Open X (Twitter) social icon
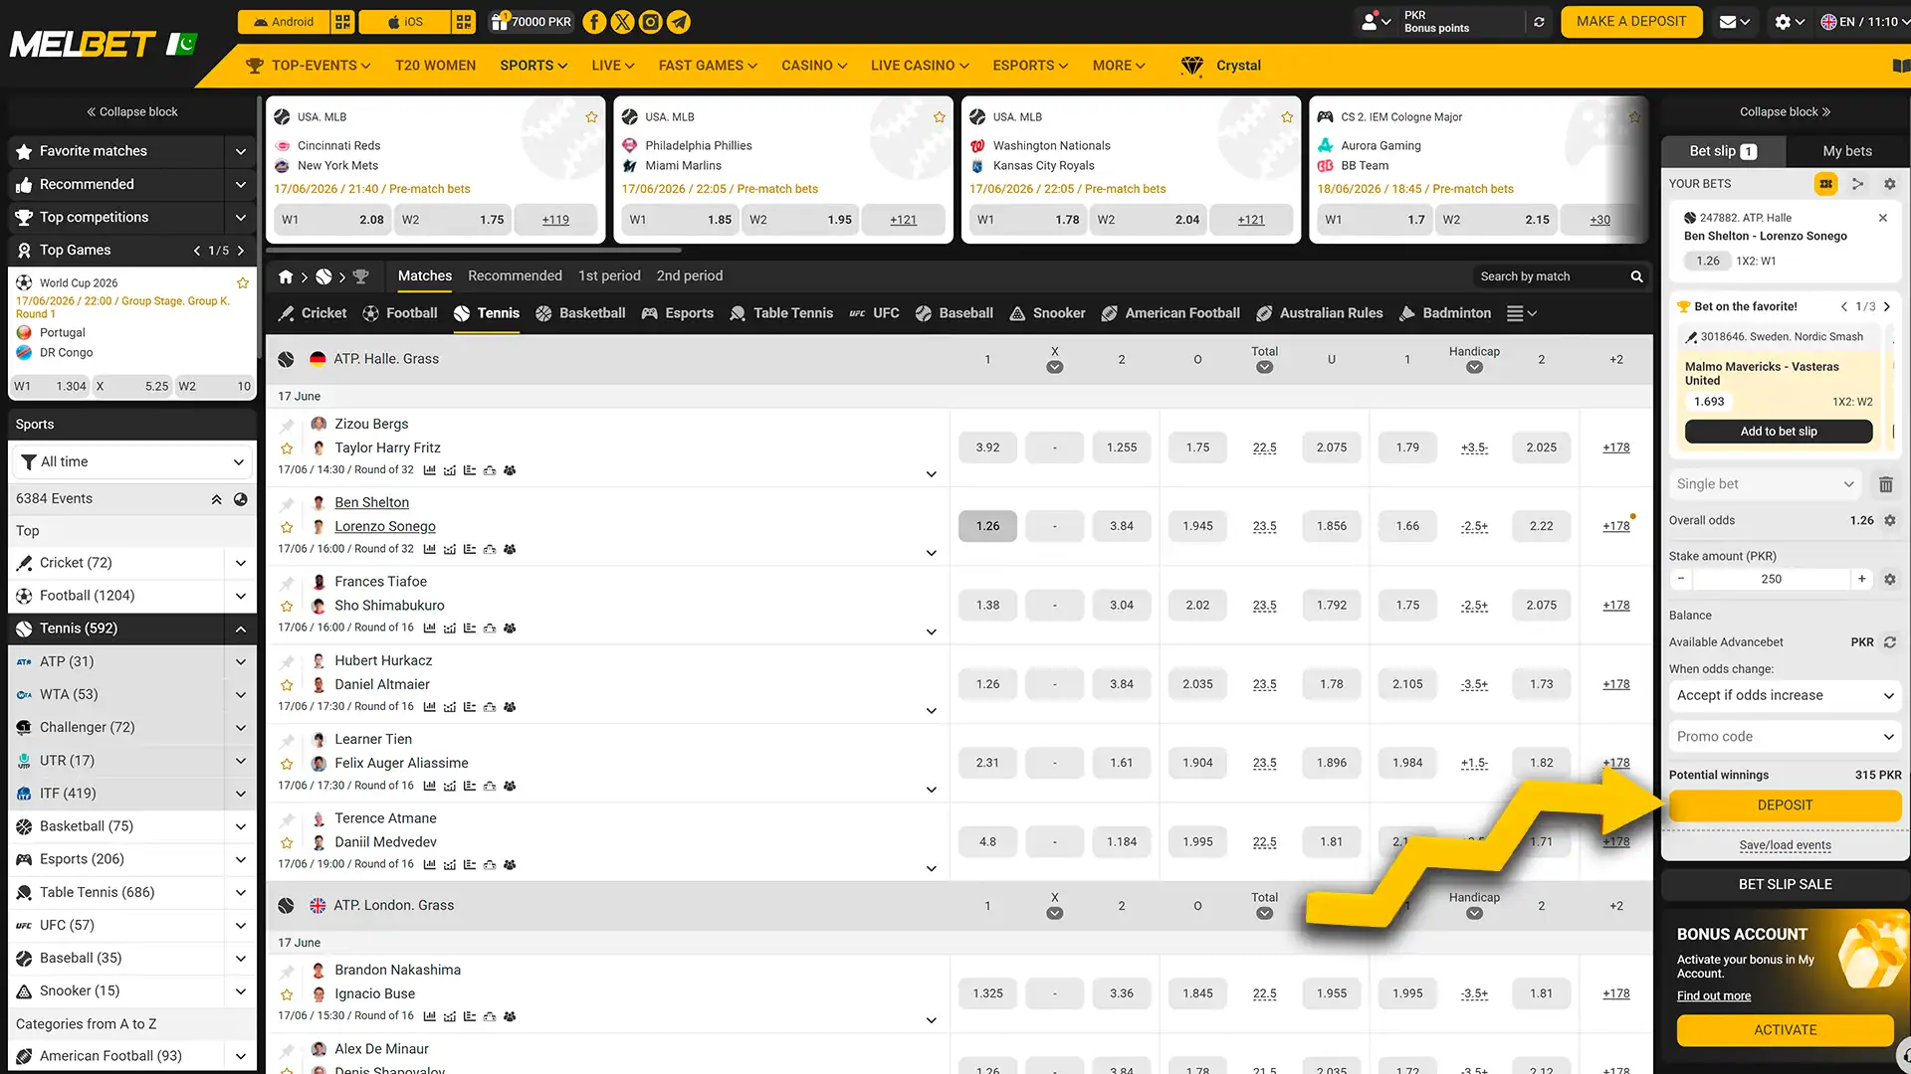The height and width of the screenshot is (1074, 1911). click(x=622, y=22)
